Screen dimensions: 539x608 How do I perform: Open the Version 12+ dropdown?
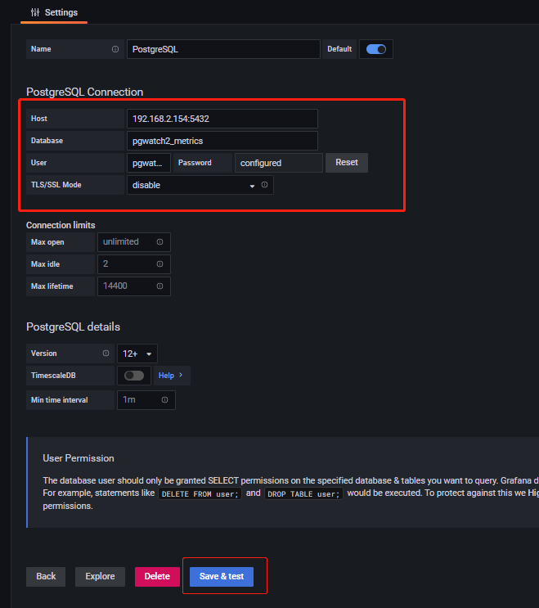click(137, 354)
